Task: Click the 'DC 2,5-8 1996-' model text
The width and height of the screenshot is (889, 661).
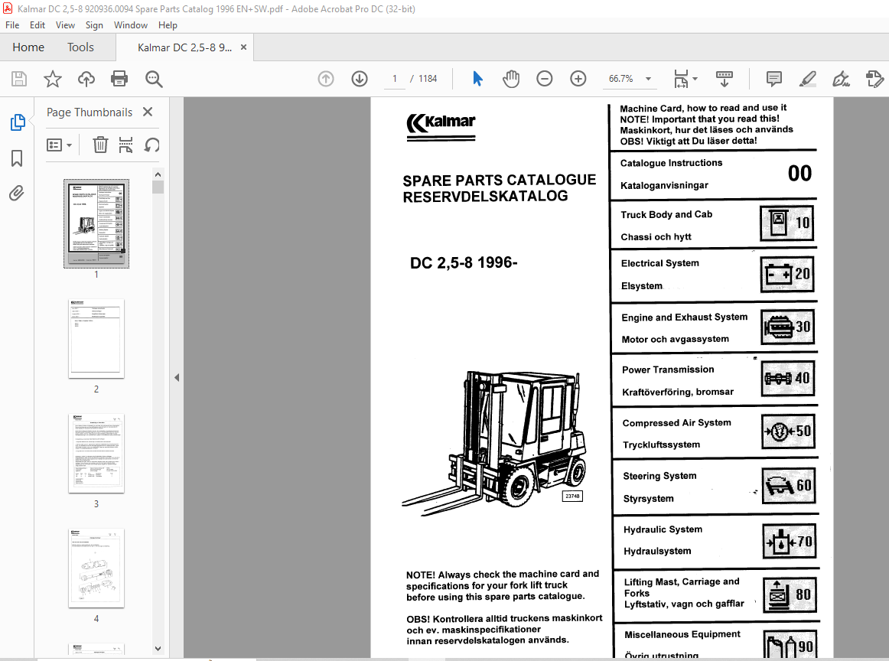Action: pos(464,263)
